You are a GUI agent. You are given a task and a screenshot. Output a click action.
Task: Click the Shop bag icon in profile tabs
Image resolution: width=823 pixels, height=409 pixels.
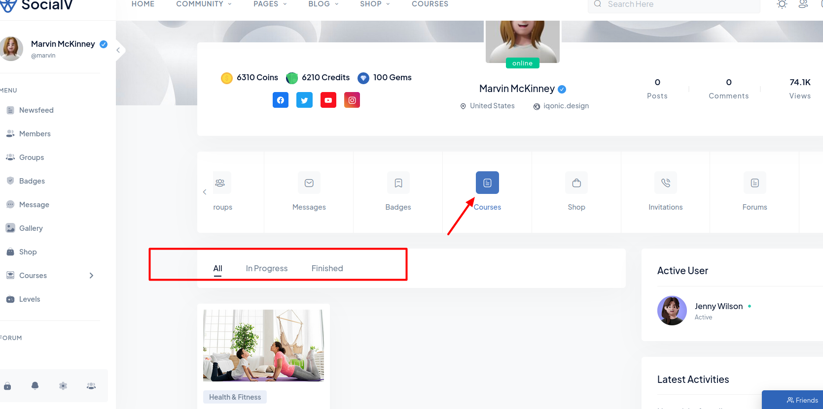pos(576,183)
